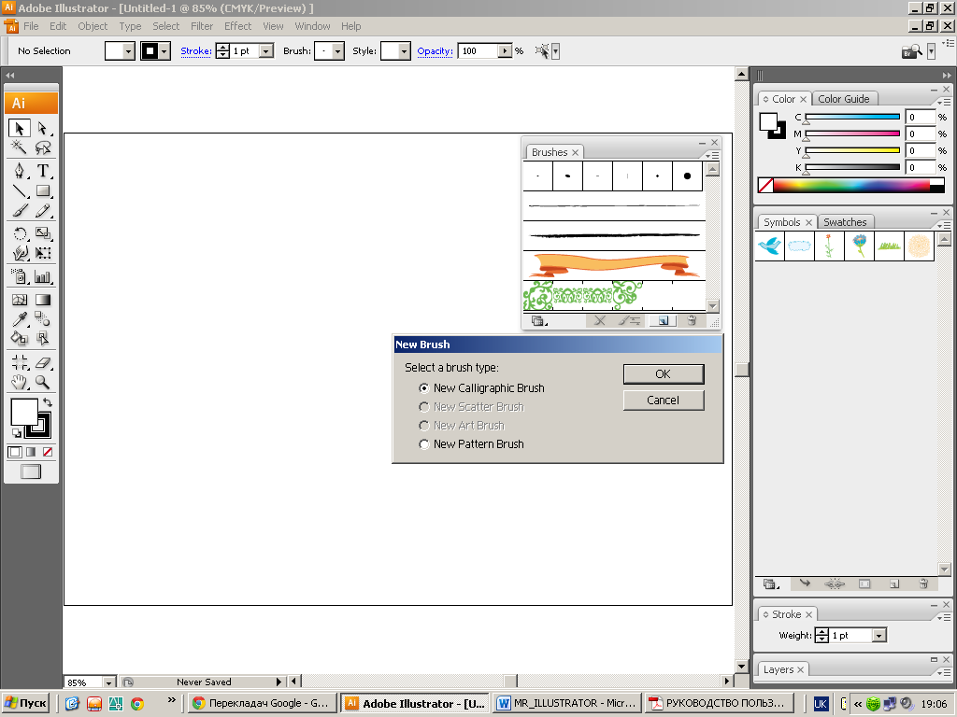Click Cancel in New Brush dialog

(x=664, y=401)
